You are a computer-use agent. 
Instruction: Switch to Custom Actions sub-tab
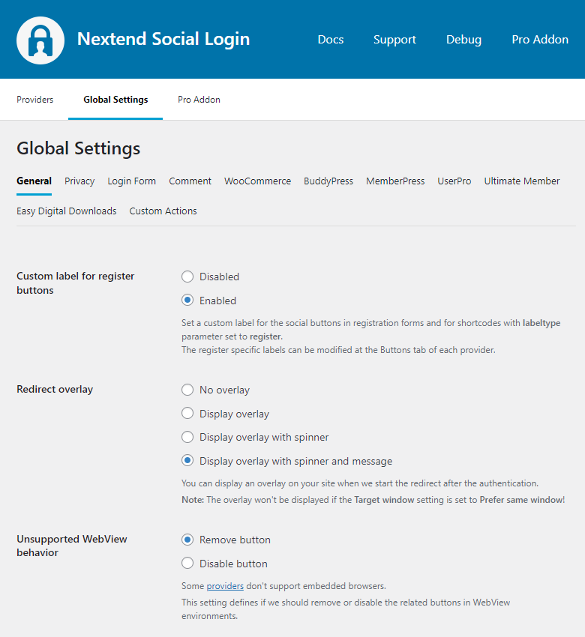click(x=163, y=211)
